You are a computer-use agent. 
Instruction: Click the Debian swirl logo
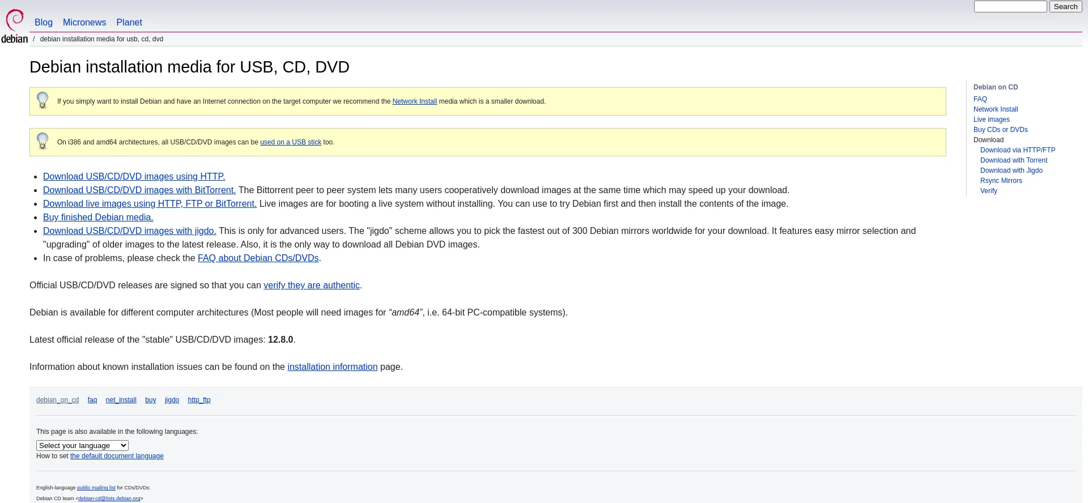(15, 26)
